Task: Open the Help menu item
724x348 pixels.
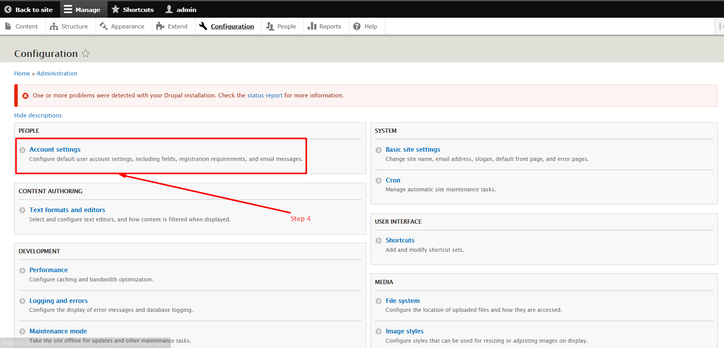Action: click(366, 26)
